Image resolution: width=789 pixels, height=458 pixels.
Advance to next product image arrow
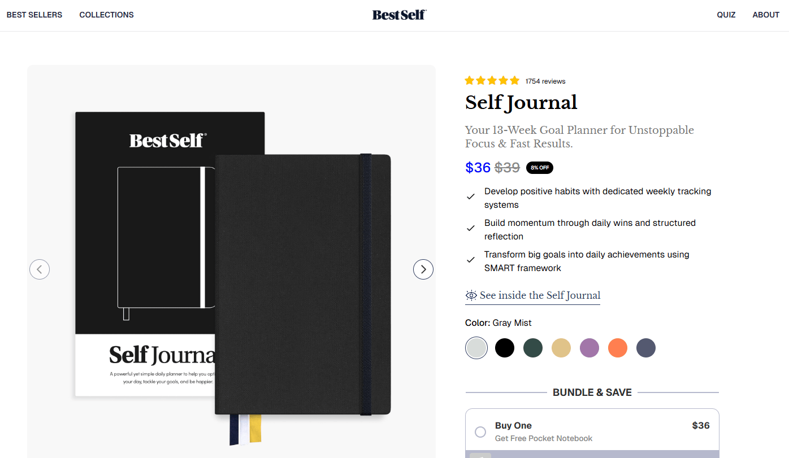point(423,269)
